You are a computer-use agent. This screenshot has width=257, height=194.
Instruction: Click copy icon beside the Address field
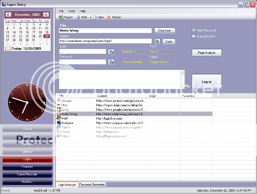[x=157, y=41]
